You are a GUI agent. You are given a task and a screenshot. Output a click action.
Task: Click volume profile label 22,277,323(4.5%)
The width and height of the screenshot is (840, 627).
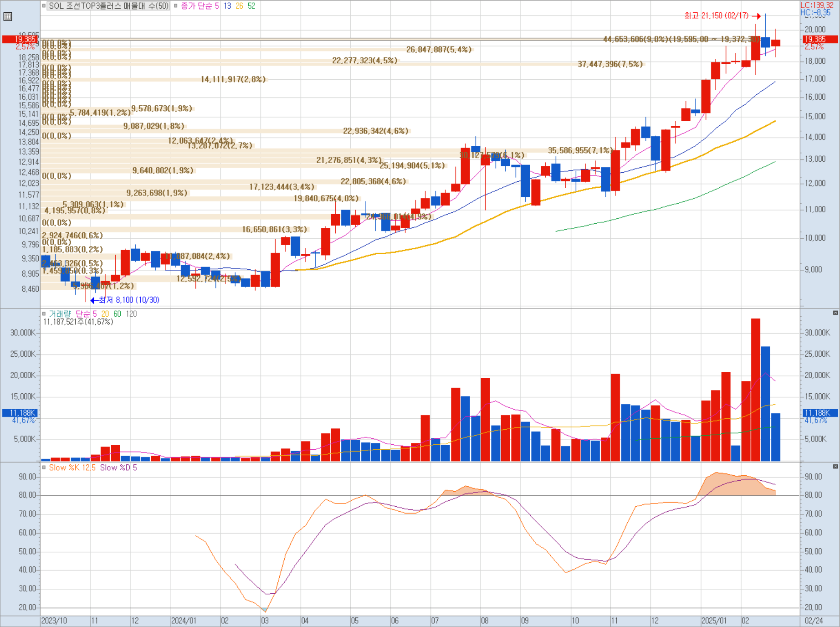coord(364,61)
